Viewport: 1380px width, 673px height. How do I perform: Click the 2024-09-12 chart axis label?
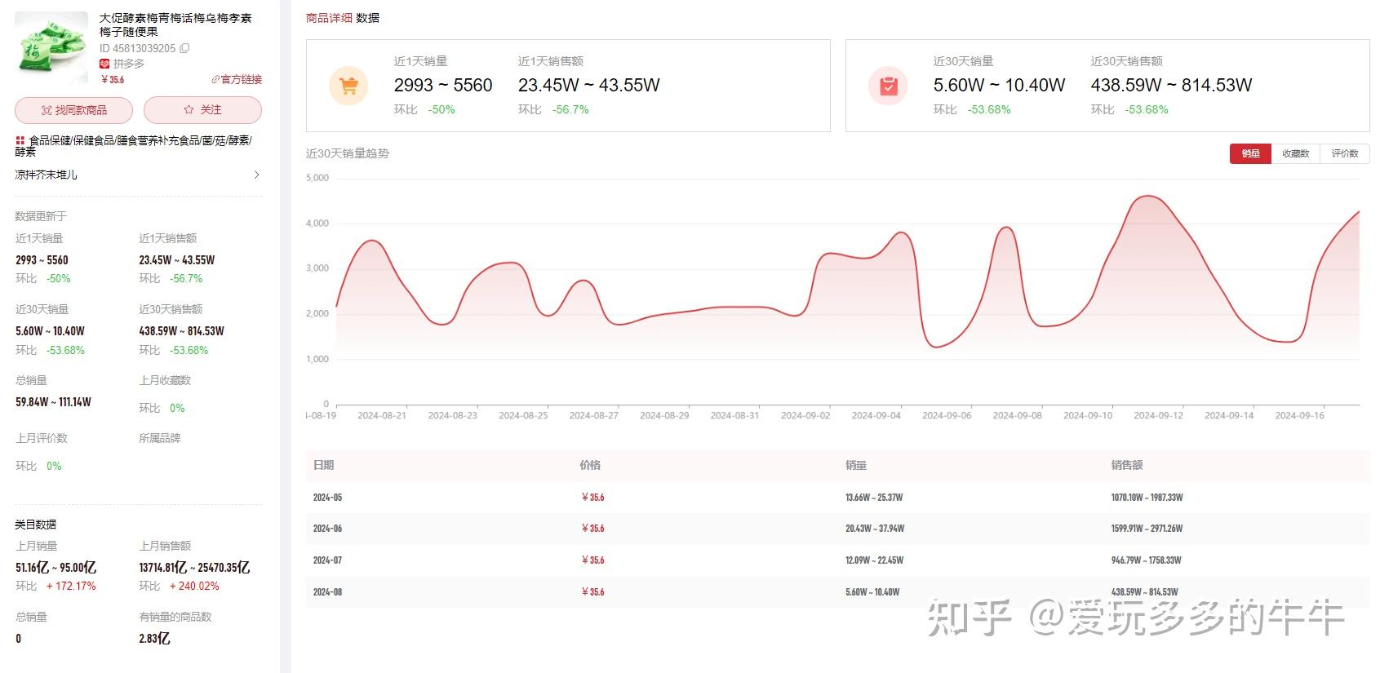[1158, 415]
